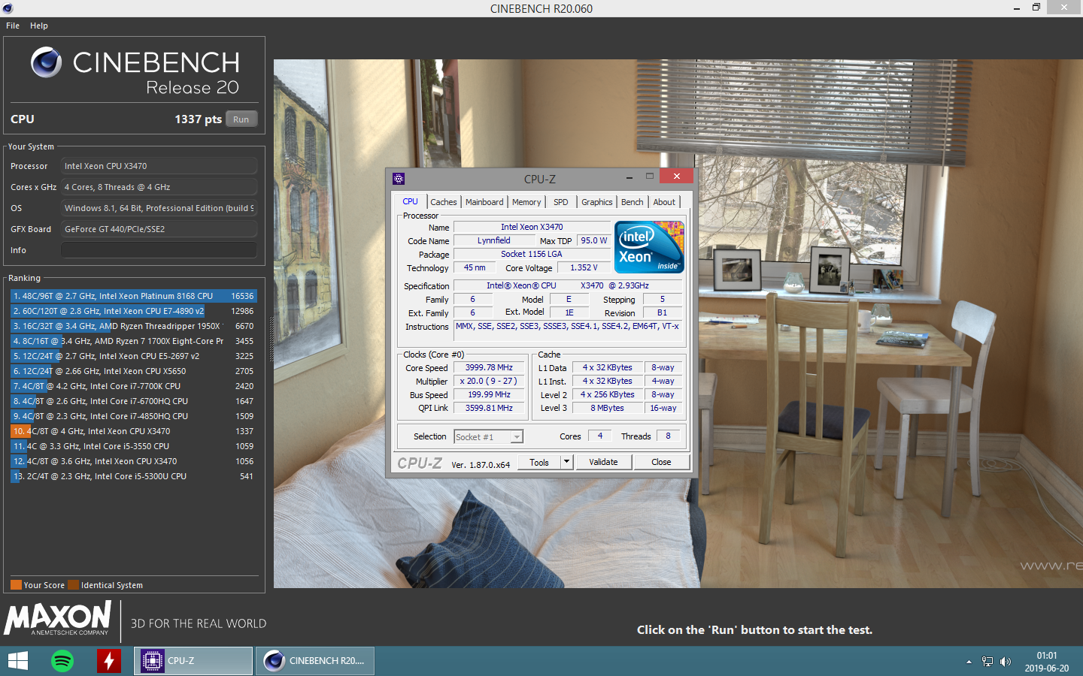Click Cinebench title bar app icon
This screenshot has height=676, width=1083.
[x=8, y=8]
